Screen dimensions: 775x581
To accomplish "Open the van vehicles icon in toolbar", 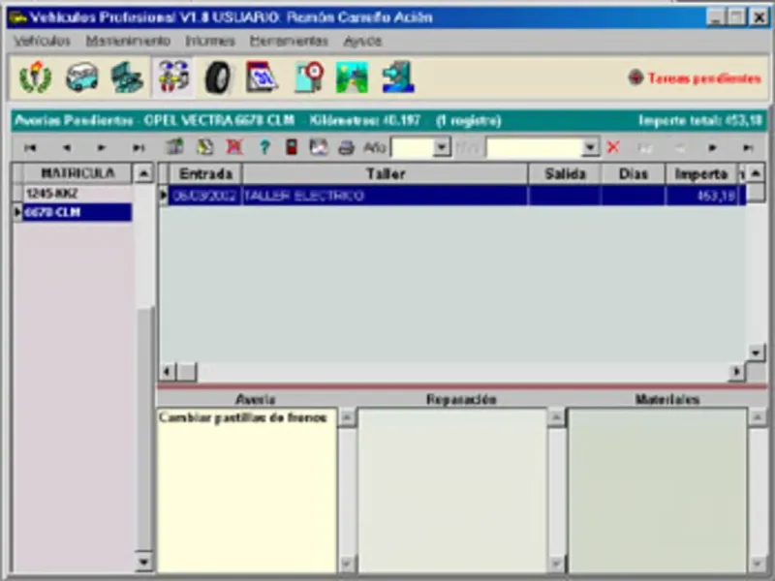I will [x=81, y=77].
